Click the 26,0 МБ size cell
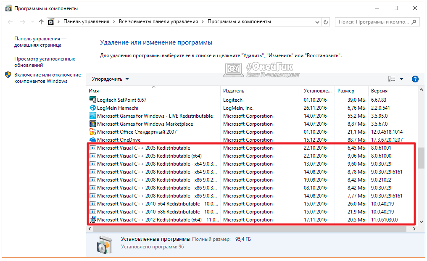Image resolution: width=427 pixels, height=261 pixels. point(356,204)
